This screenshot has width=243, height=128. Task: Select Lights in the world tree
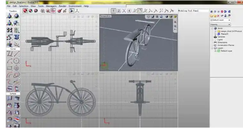point(220,40)
